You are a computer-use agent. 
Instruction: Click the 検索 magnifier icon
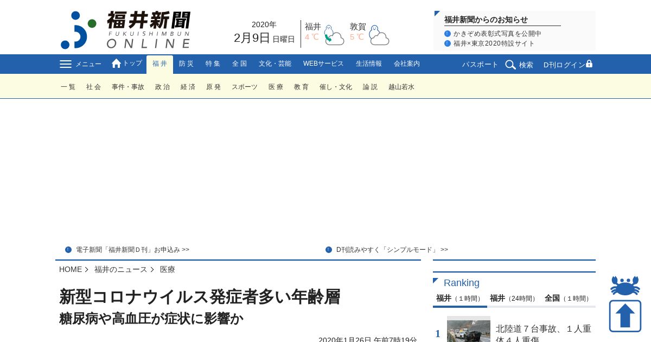point(510,65)
